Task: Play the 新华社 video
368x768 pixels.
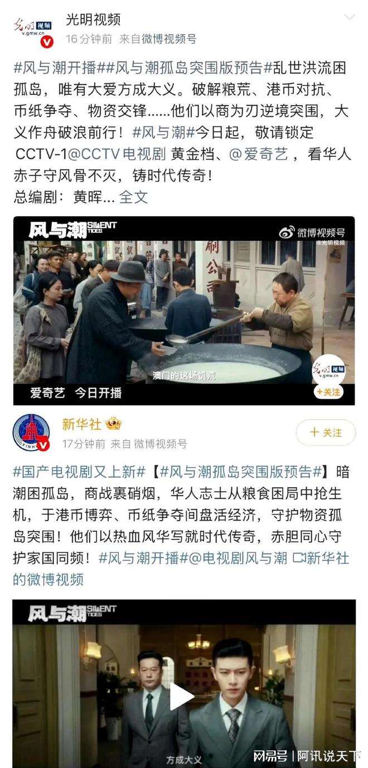Action: click(x=183, y=696)
